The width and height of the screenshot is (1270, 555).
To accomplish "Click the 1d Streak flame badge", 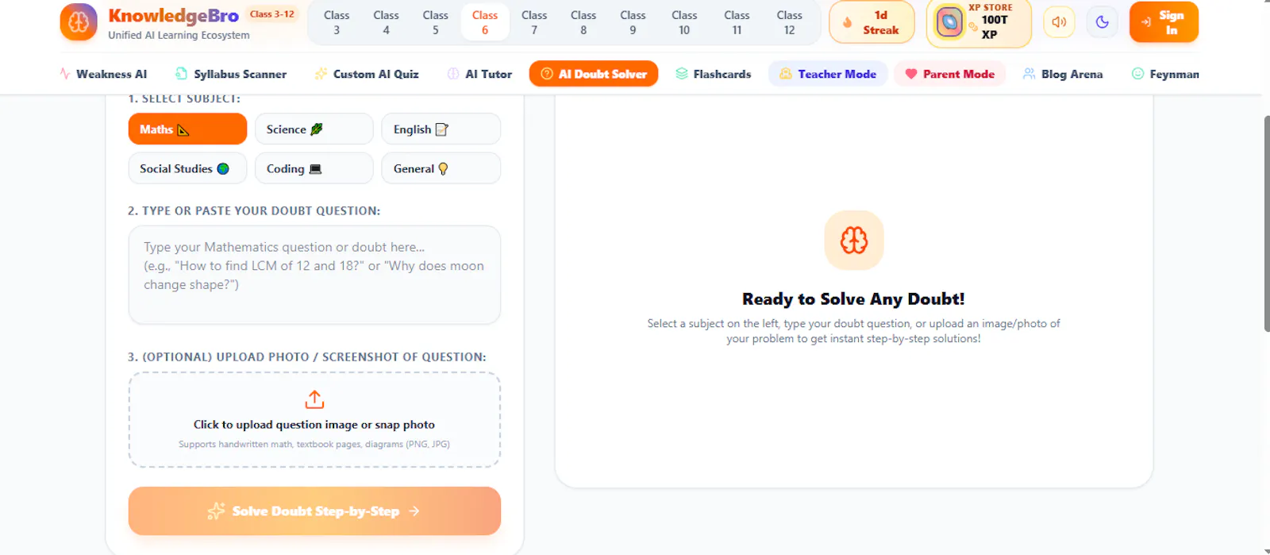I will pyautogui.click(x=872, y=22).
